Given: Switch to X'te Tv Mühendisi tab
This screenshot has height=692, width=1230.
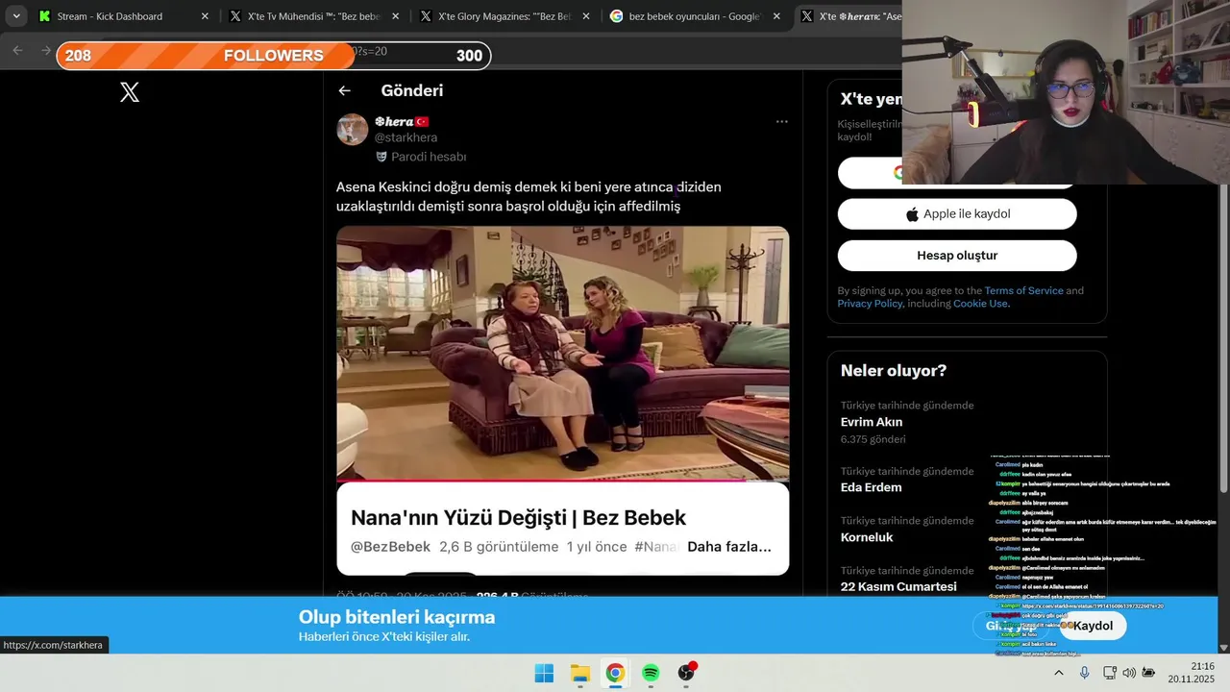Looking at the screenshot, I should 312,16.
